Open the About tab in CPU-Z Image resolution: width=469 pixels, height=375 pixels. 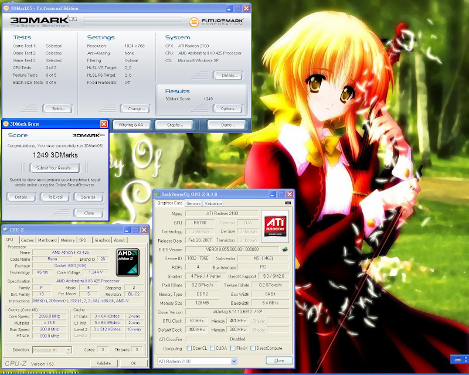tap(120, 240)
